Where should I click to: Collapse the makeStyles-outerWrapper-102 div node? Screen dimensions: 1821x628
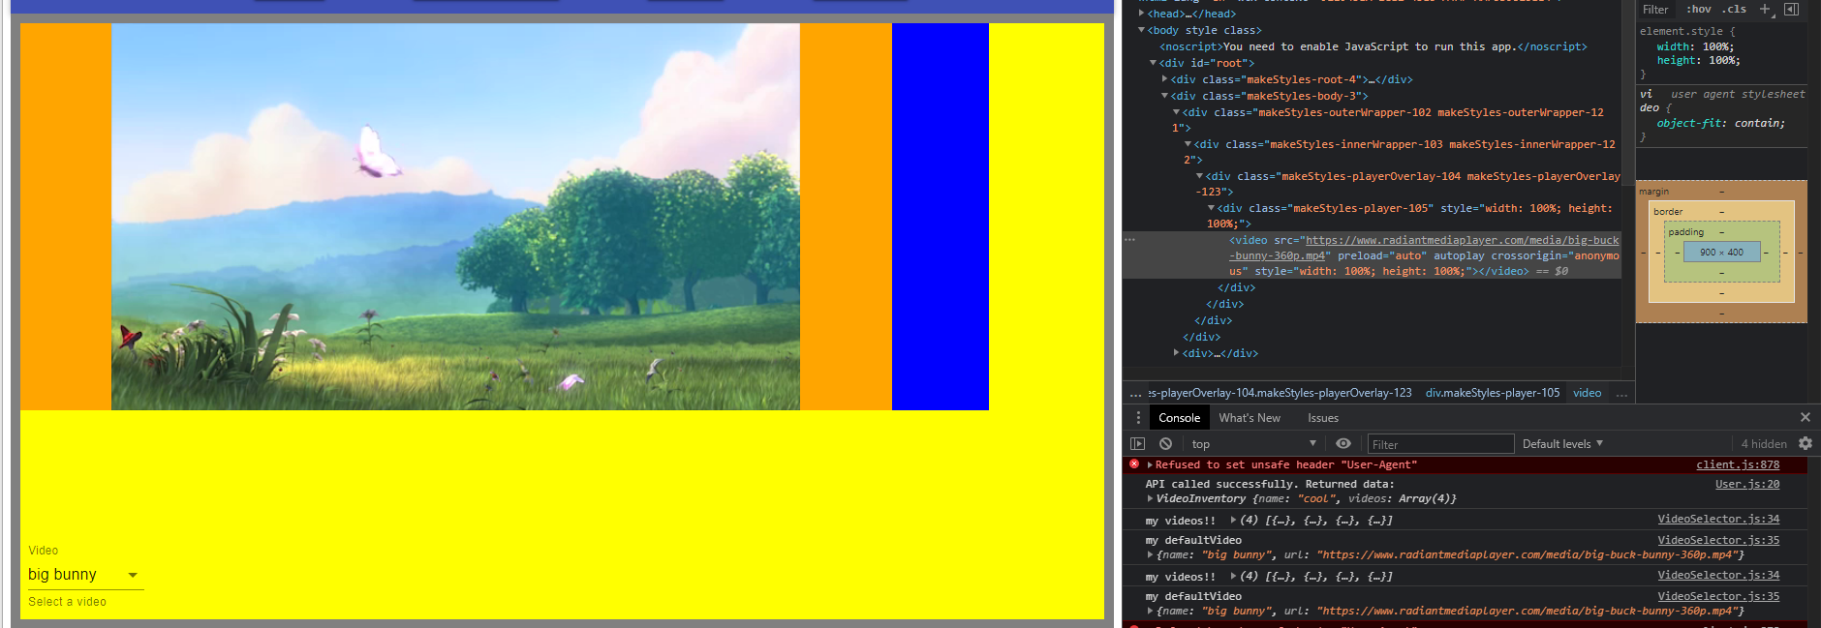tap(1176, 112)
